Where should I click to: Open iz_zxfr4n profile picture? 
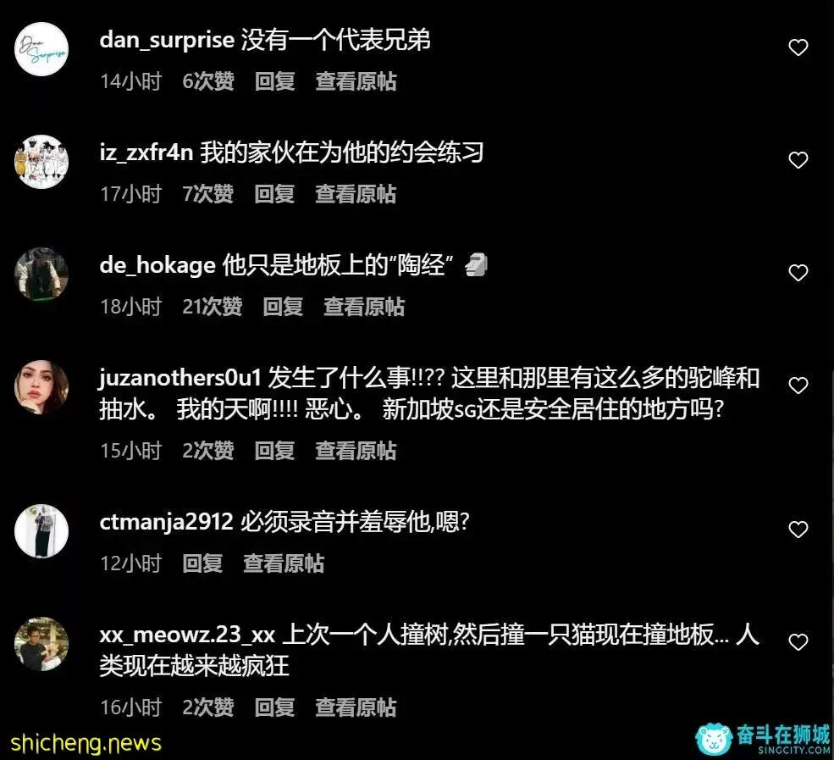point(41,162)
